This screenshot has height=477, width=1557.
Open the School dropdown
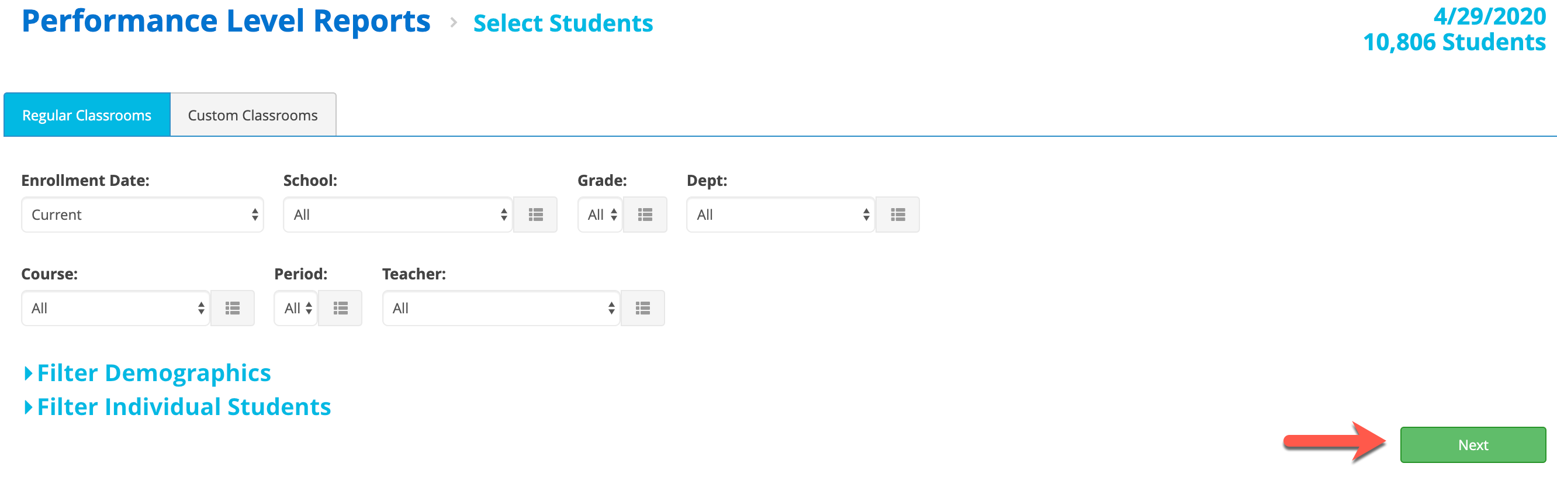tap(397, 215)
